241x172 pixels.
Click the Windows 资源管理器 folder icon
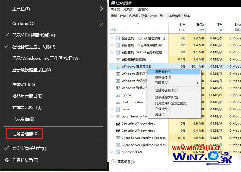[x=118, y=67]
